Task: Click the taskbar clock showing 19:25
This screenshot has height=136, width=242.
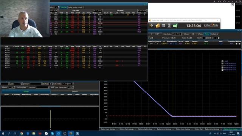Action: [x=231, y=133]
